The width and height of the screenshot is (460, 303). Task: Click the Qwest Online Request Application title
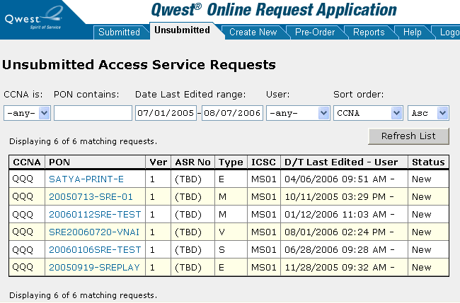coord(274,10)
